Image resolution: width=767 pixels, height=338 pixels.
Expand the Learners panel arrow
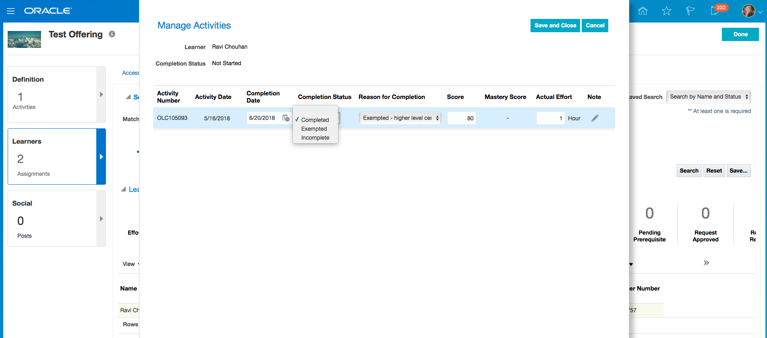[x=101, y=157]
